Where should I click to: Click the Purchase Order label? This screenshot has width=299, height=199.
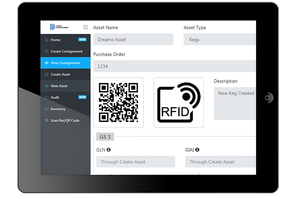(x=109, y=54)
